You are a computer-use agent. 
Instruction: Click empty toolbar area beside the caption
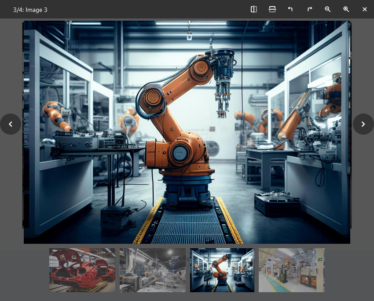click(x=145, y=9)
